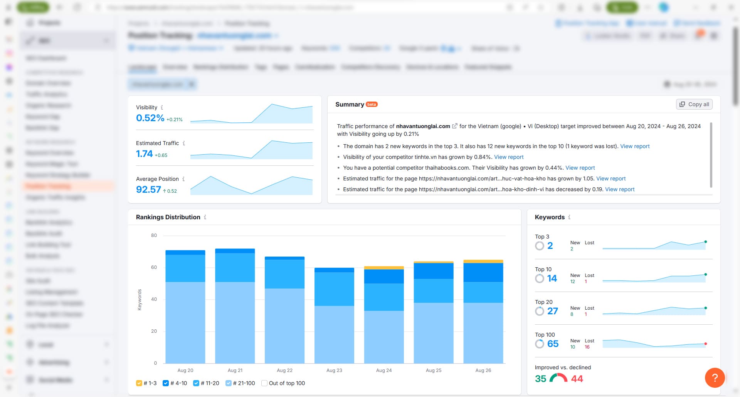Screen dimensions: 740x397
Task: Open nhavantuonglai.com via the external link icon
Action: point(455,126)
